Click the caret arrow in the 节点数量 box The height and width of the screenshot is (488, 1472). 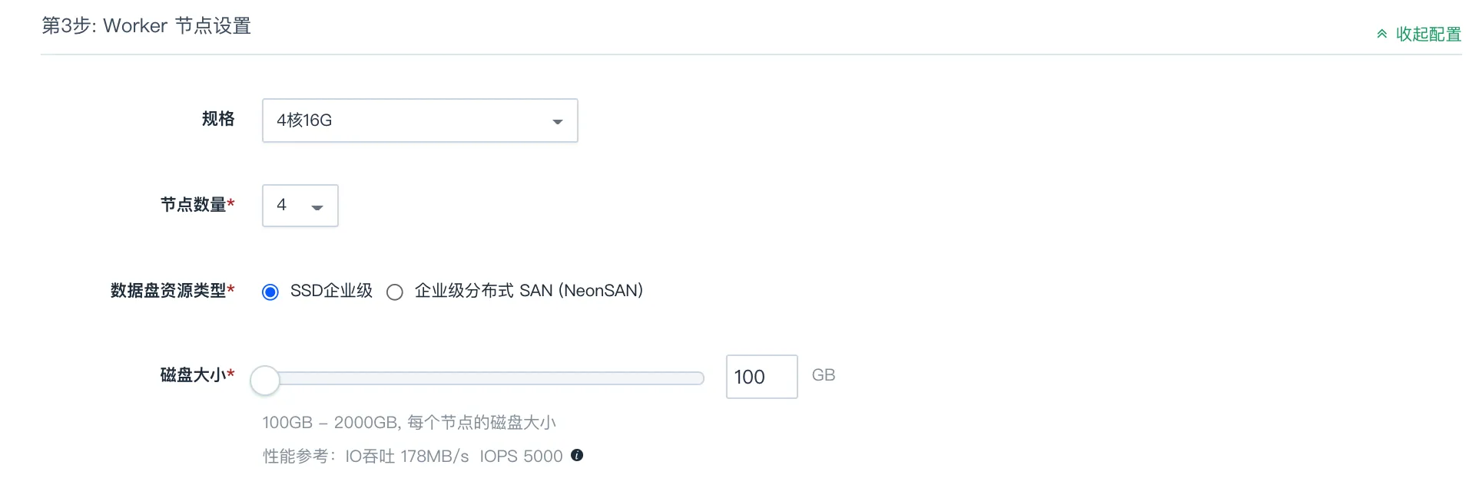(317, 207)
